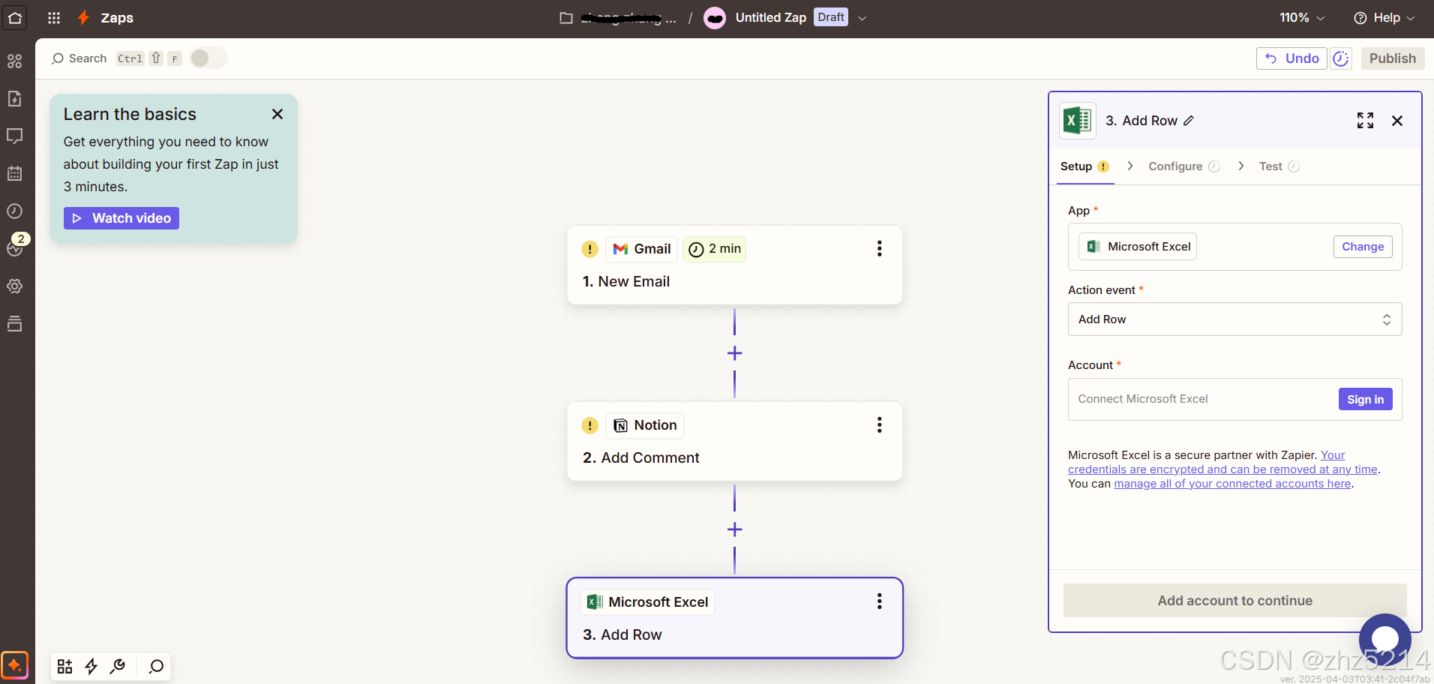Open the four-dots apps sidebar icon
The image size is (1434, 684).
pos(15,61)
